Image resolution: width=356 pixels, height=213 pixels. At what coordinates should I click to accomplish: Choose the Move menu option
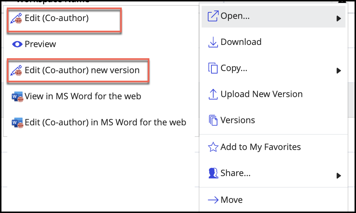231,200
